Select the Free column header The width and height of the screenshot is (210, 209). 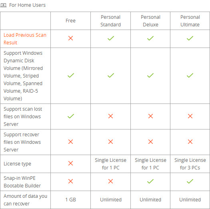pos(70,21)
